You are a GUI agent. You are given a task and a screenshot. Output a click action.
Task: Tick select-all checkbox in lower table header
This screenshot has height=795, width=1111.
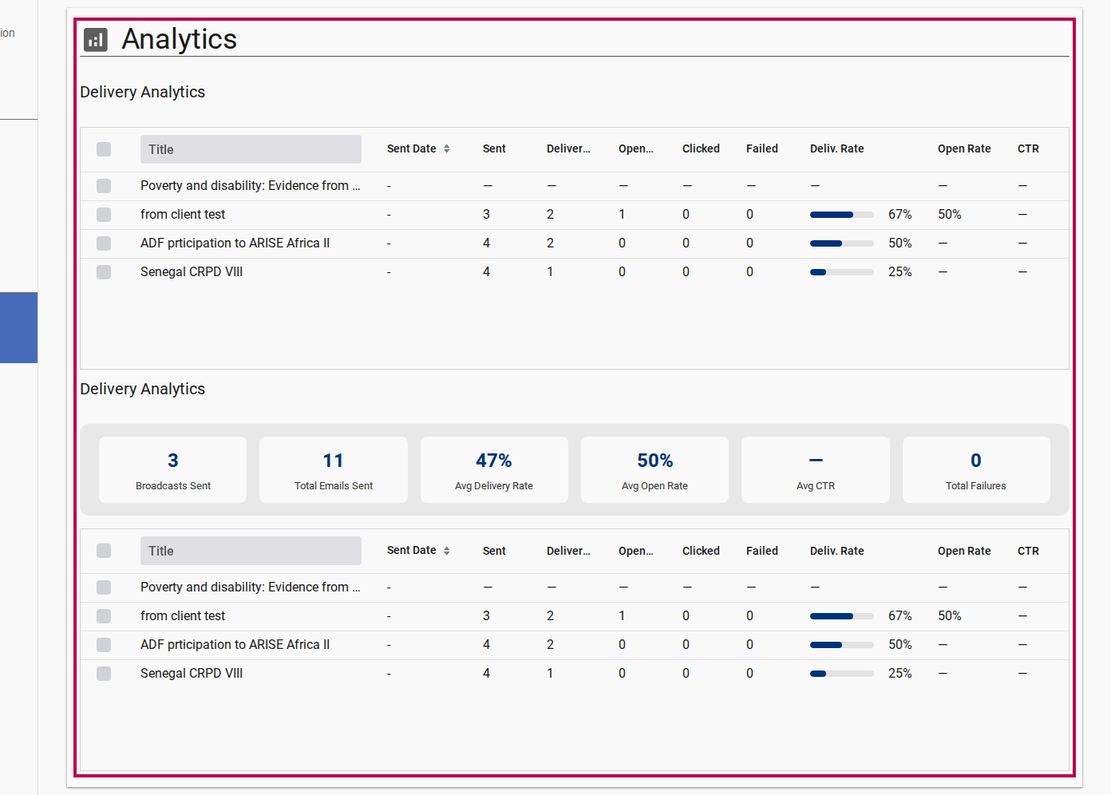pyautogui.click(x=104, y=551)
